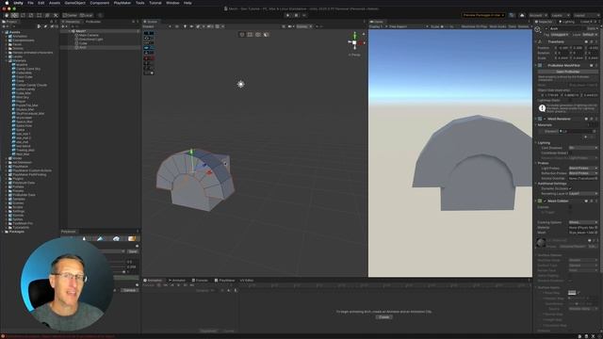
Task: Open the Reflection Probes dropdown
Action: pyautogui.click(x=583, y=173)
